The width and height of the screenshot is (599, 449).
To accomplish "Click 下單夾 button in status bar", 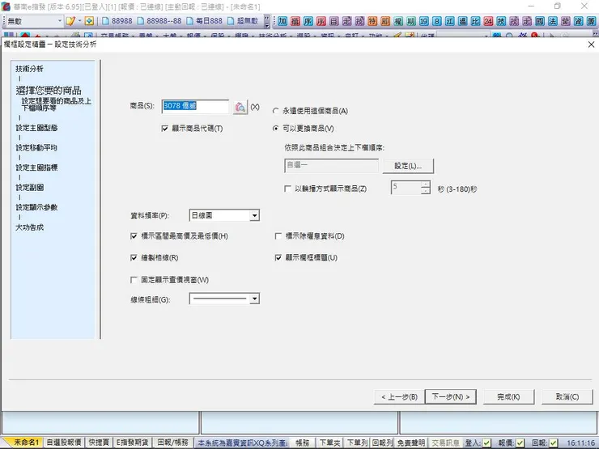I will pyautogui.click(x=329, y=443).
